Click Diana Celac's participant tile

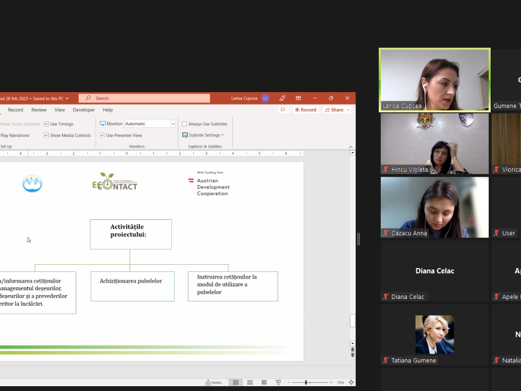435,271
